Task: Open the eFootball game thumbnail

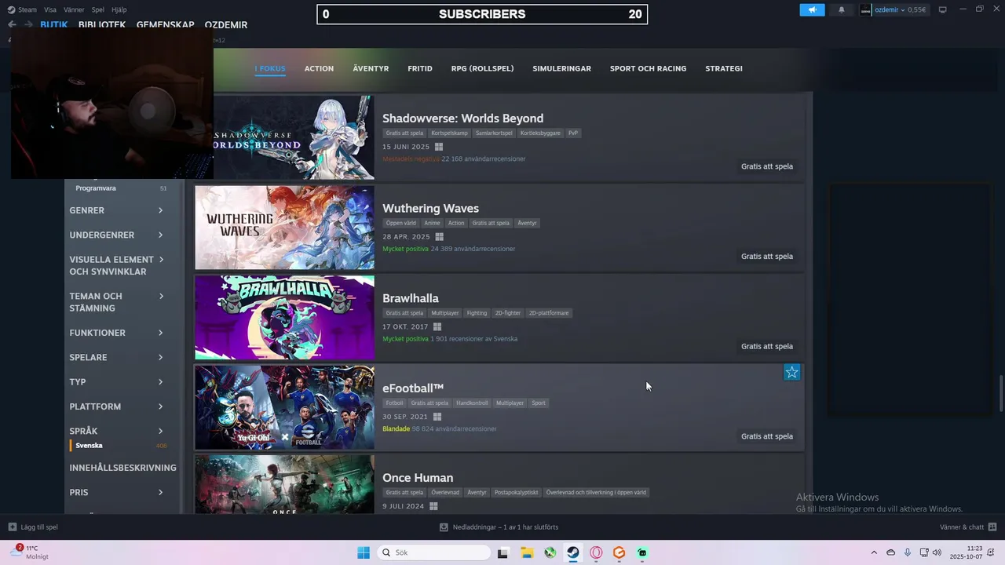Action: tap(284, 407)
